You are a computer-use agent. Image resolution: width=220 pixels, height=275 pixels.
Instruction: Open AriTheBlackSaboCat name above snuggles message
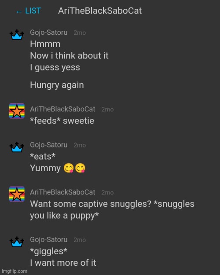point(62,192)
